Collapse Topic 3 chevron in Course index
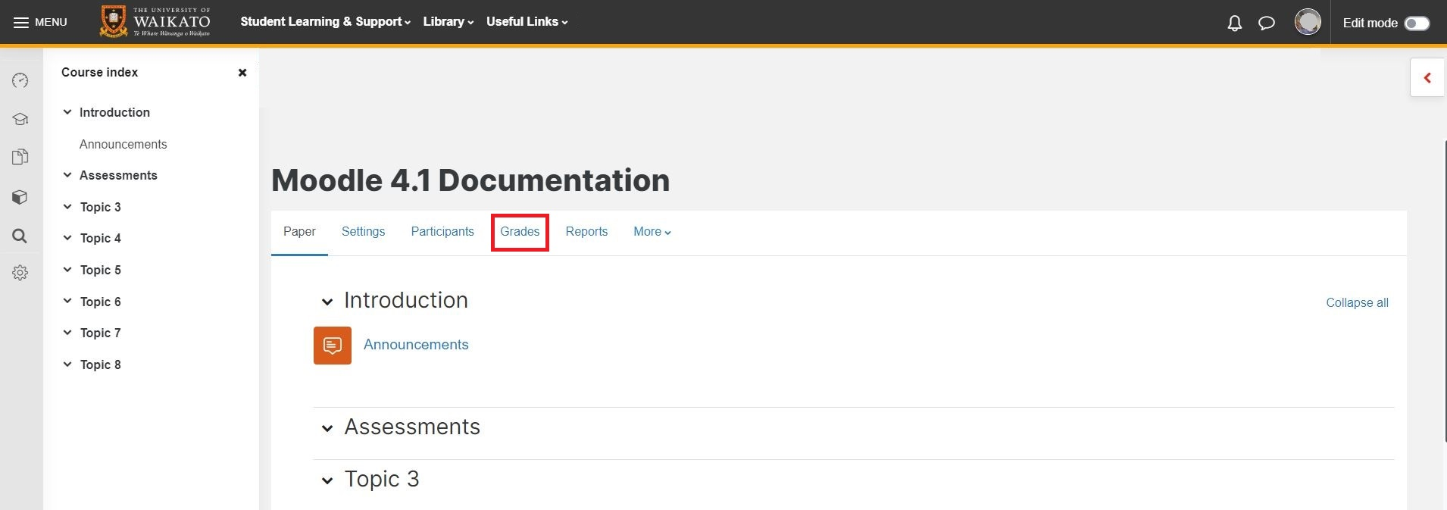Image resolution: width=1447 pixels, height=510 pixels. pos(67,207)
